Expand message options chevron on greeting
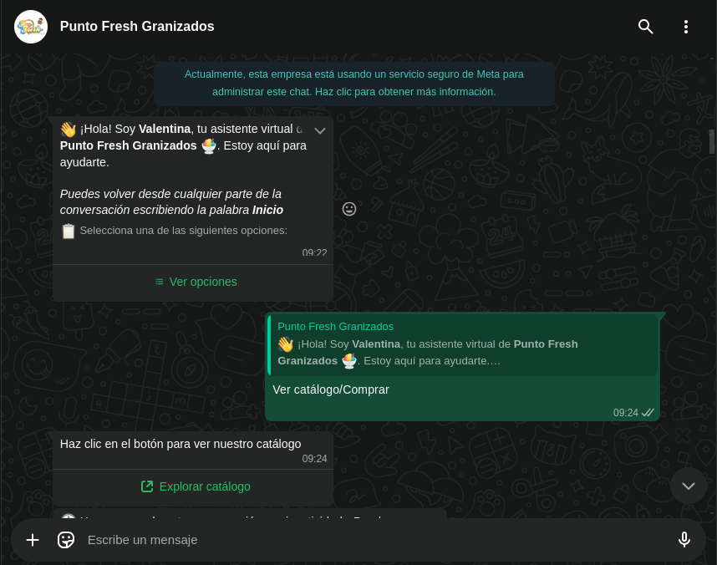 click(x=319, y=130)
